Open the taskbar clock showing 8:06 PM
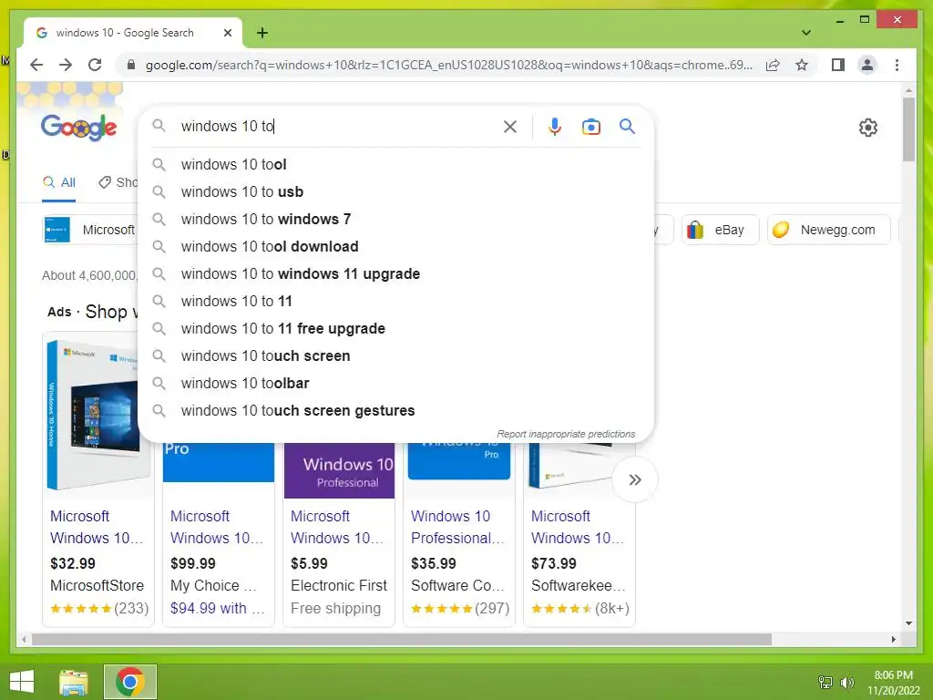933x700 pixels. [893, 683]
